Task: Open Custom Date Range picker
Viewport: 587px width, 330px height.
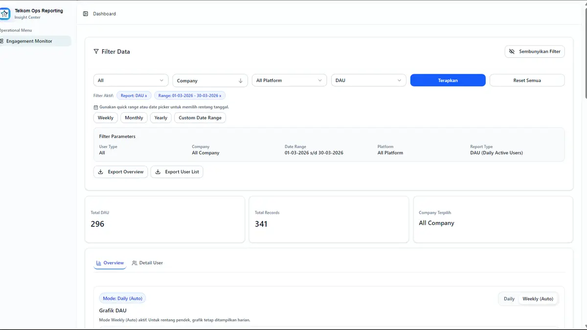Action: click(x=200, y=118)
